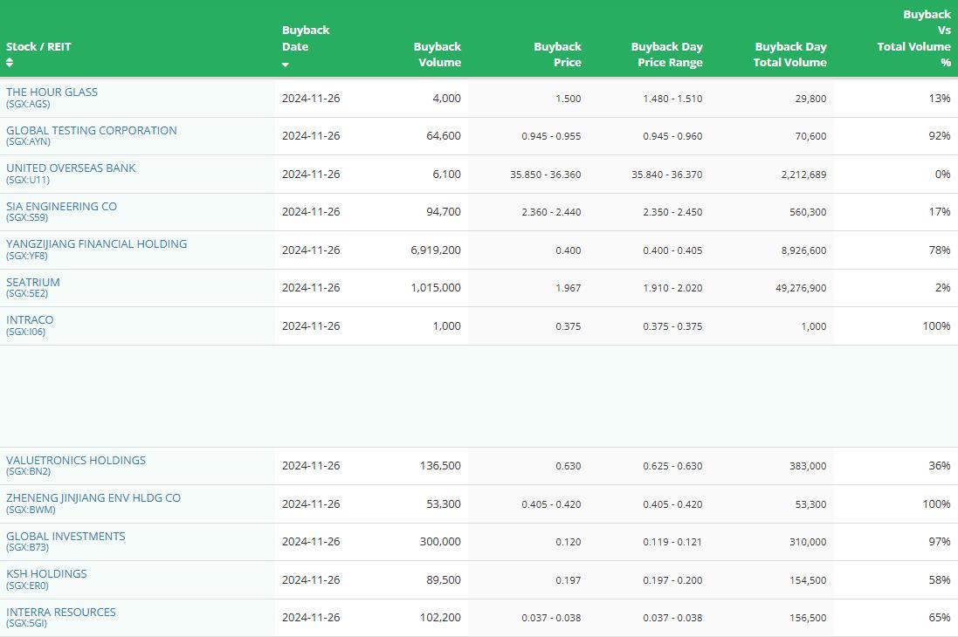
Task: Click buyback volume 300,000 cell
Action: click(x=440, y=541)
